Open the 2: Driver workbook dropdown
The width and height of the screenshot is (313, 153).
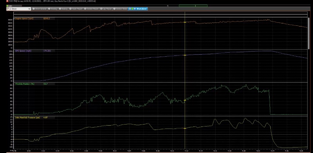coord(18,9)
